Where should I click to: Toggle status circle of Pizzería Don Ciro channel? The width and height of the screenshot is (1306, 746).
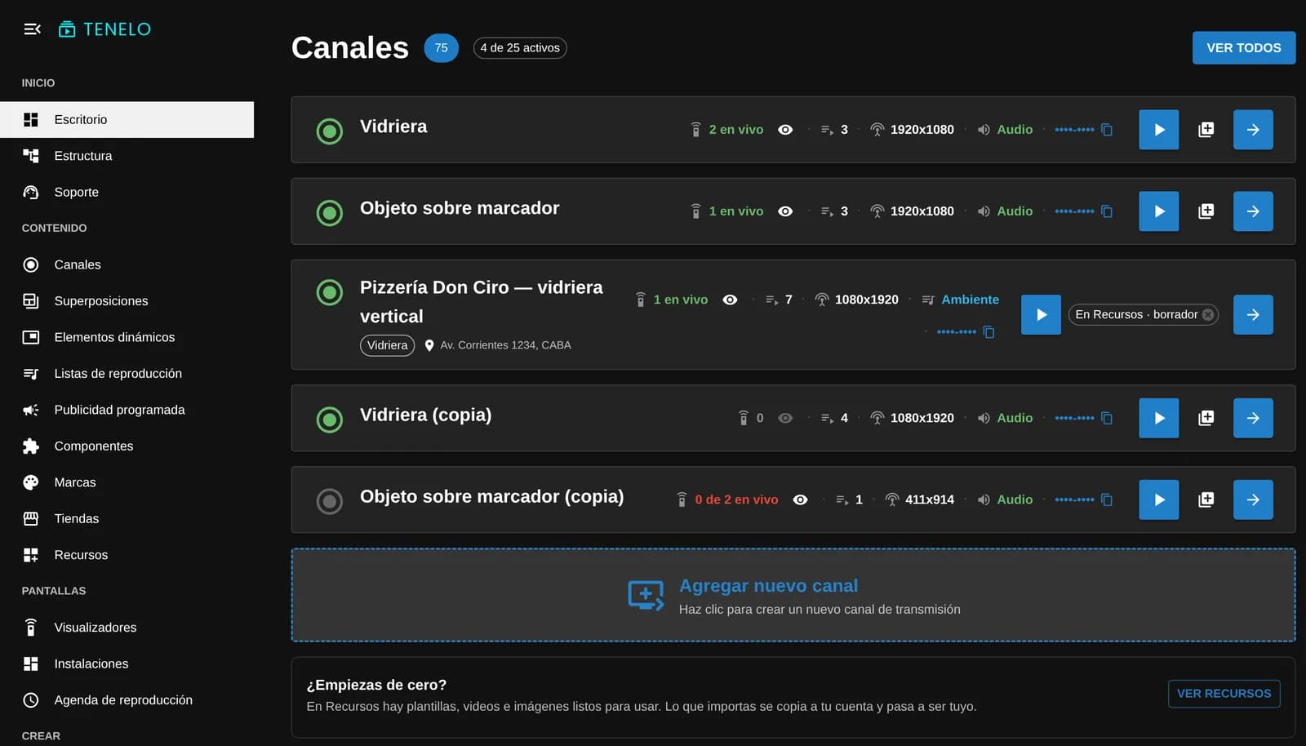point(330,291)
